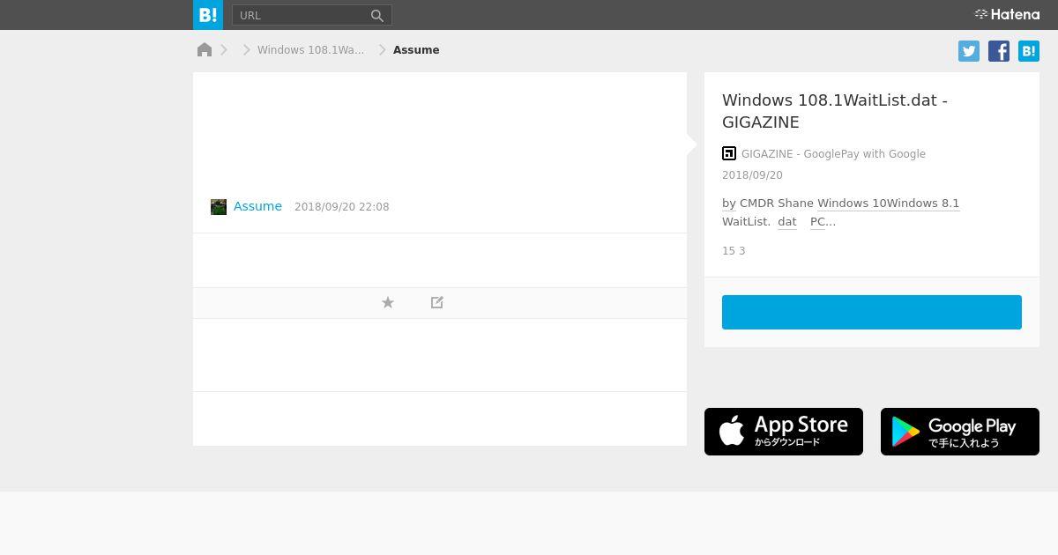
Task: Open the Google Play download badge
Action: click(960, 432)
